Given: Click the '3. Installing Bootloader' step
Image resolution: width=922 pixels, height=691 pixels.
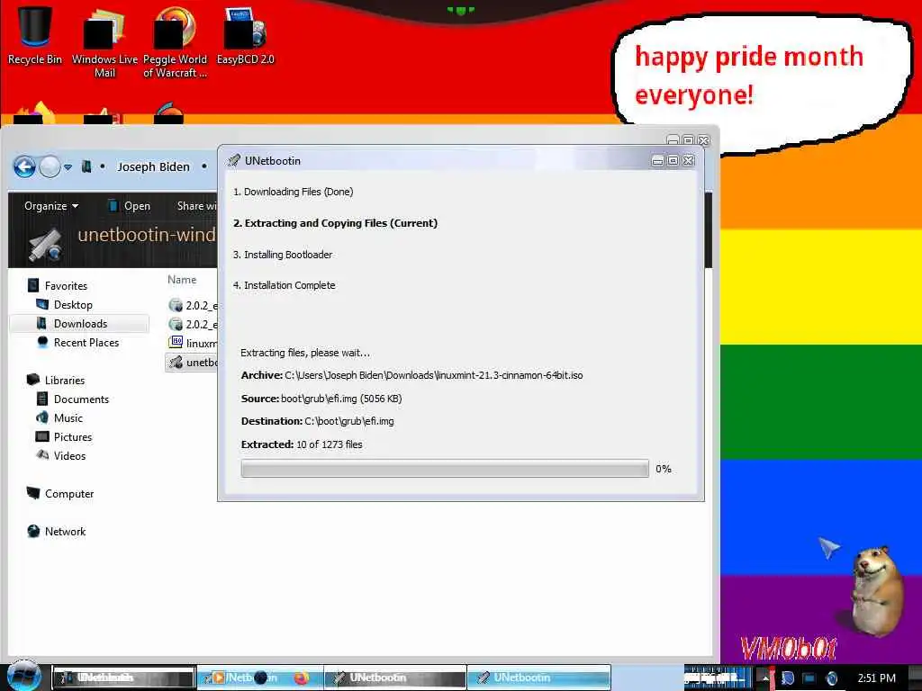Looking at the screenshot, I should [x=282, y=255].
